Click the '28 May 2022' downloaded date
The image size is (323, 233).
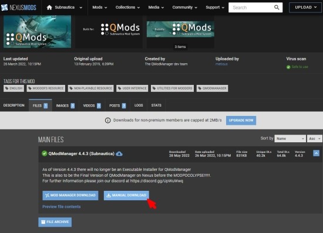coord(179,156)
